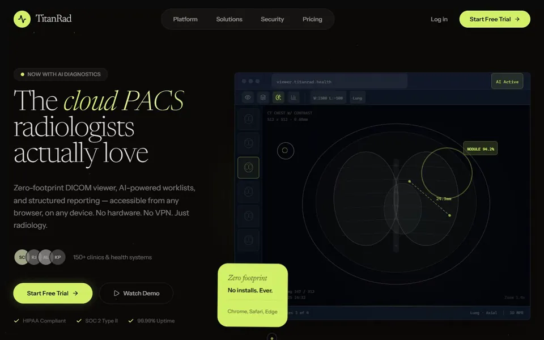544x340 pixels.
Task: Click the TitanRad brand name
Action: tap(53, 18)
